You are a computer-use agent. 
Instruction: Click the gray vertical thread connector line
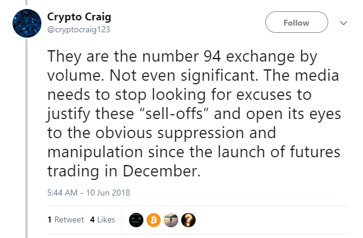[x=26, y=138]
